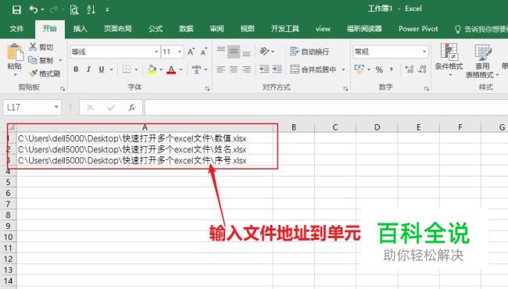Image resolution: width=508 pixels, height=289 pixels.
Task: Enable 自动换行 wrap text
Action: click(309, 52)
